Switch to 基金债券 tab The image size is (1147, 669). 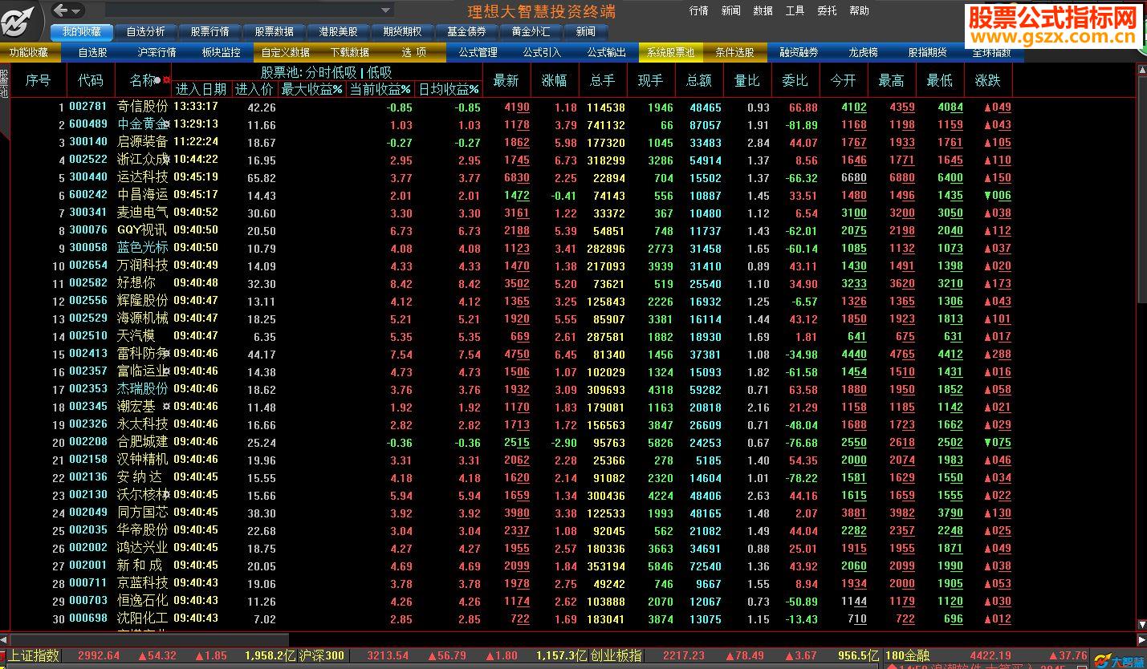click(466, 31)
